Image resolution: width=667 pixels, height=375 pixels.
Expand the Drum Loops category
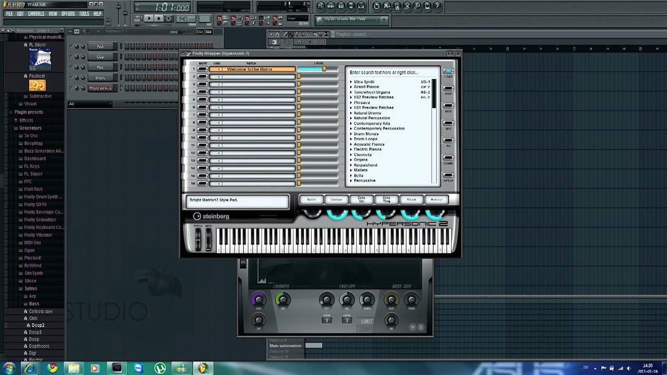pos(351,139)
